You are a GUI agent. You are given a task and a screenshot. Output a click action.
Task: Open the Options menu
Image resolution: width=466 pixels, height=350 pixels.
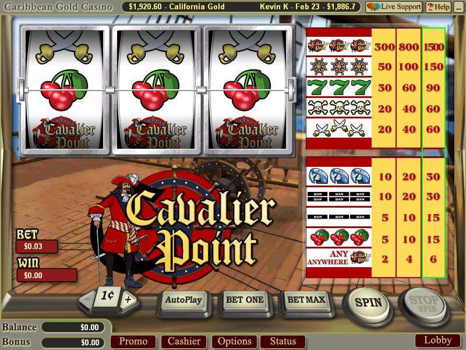pos(235,341)
